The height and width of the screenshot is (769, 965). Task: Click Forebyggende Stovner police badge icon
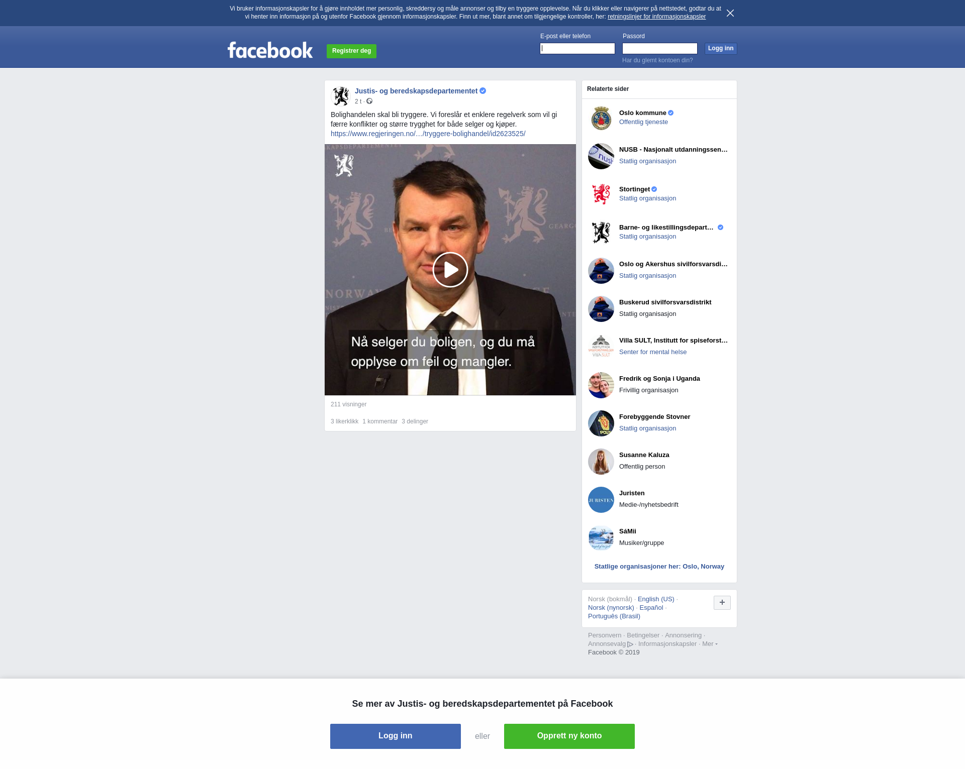601,423
